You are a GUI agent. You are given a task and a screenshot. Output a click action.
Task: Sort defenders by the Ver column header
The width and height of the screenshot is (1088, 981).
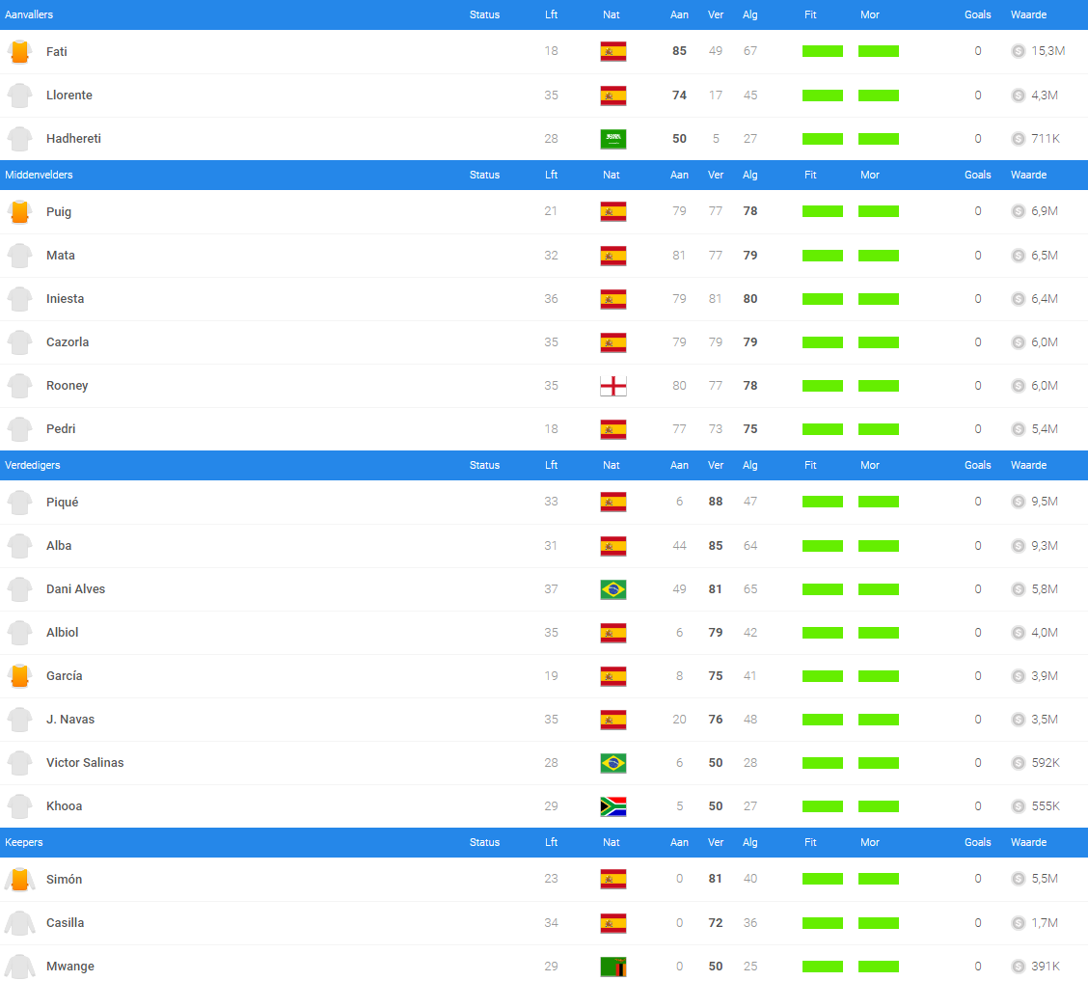[x=716, y=465]
